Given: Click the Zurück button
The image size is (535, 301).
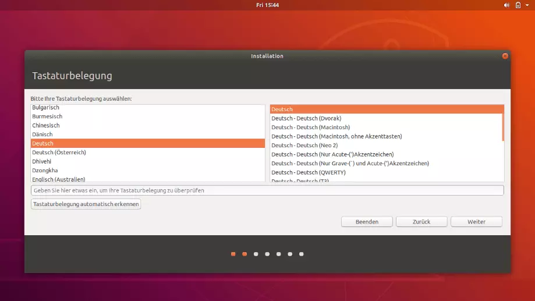Looking at the screenshot, I should pyautogui.click(x=421, y=222).
